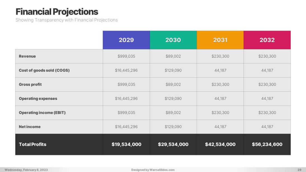The height and width of the screenshot is (172, 306).
Task: Select the pink 2032 column header
Action: [267, 40]
